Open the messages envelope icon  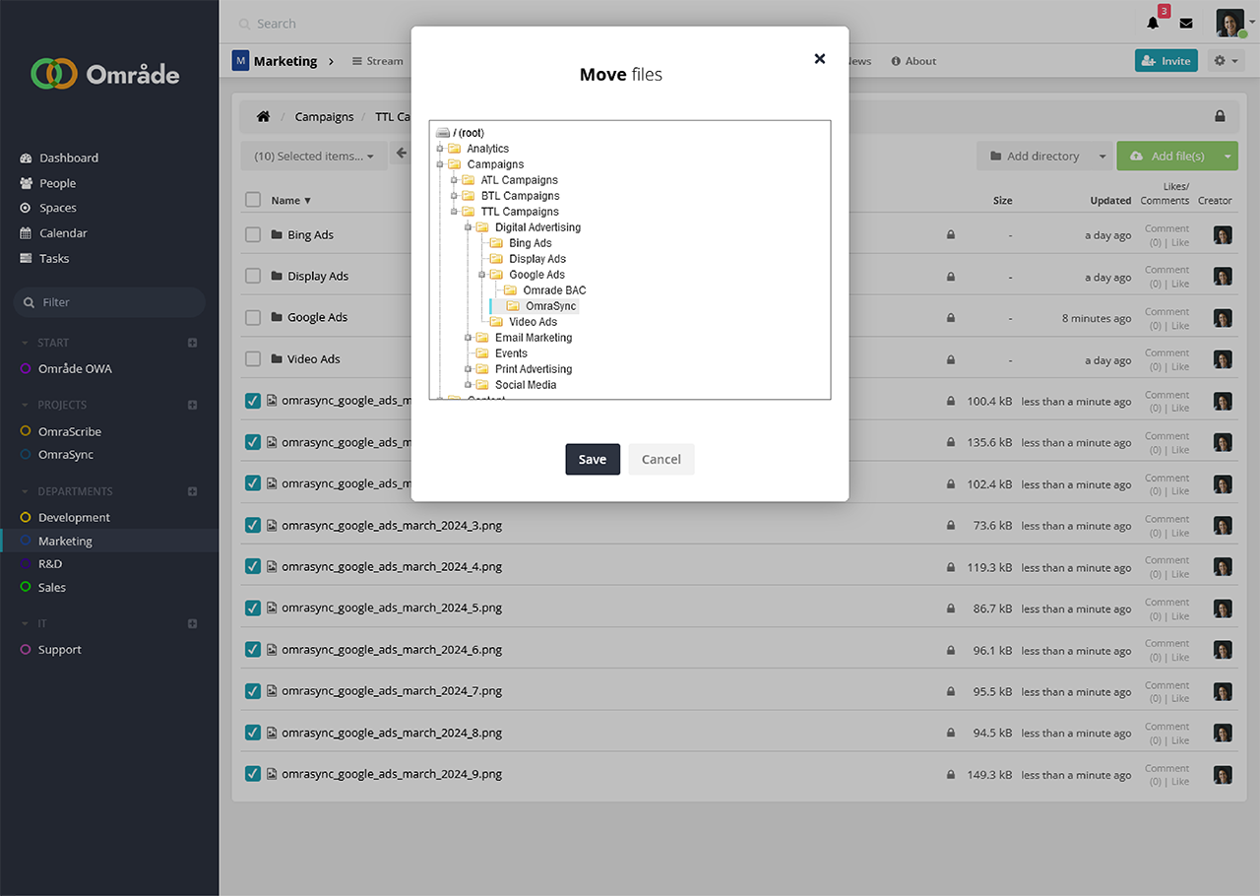1186,24
